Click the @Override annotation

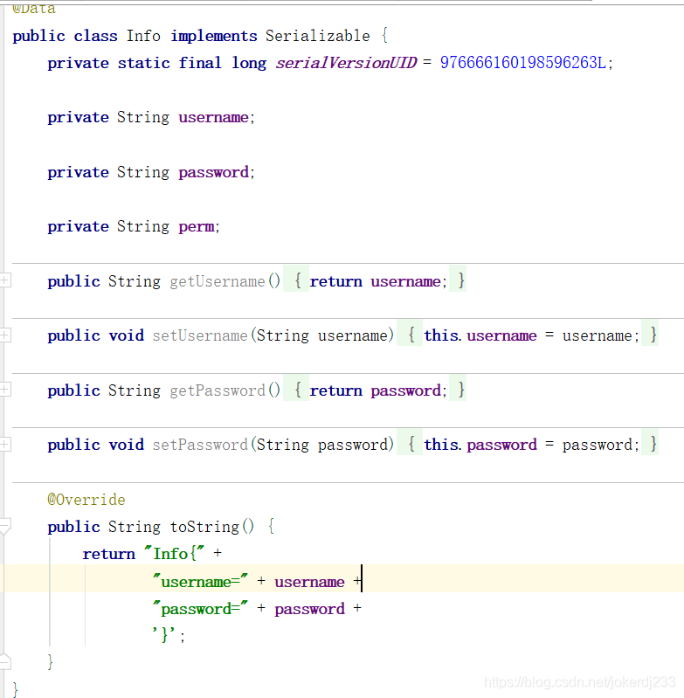click(86, 500)
